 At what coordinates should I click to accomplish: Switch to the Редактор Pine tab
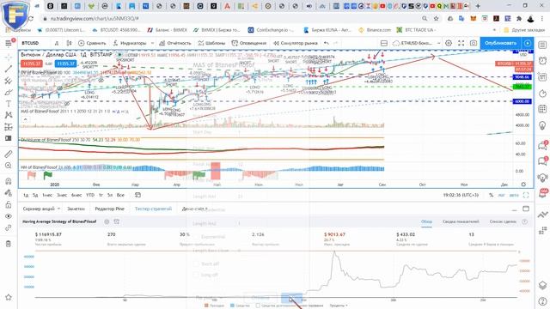point(109,209)
